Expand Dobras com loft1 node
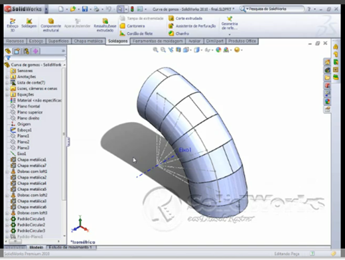Viewport: 345px width, 260px height. (x=7, y=172)
